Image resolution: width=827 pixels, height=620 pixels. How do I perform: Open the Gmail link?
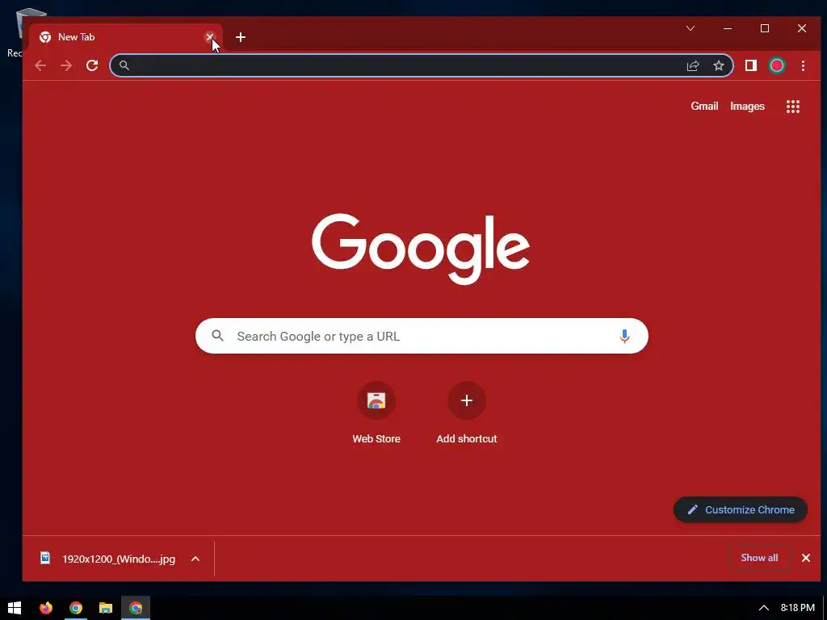[704, 106]
